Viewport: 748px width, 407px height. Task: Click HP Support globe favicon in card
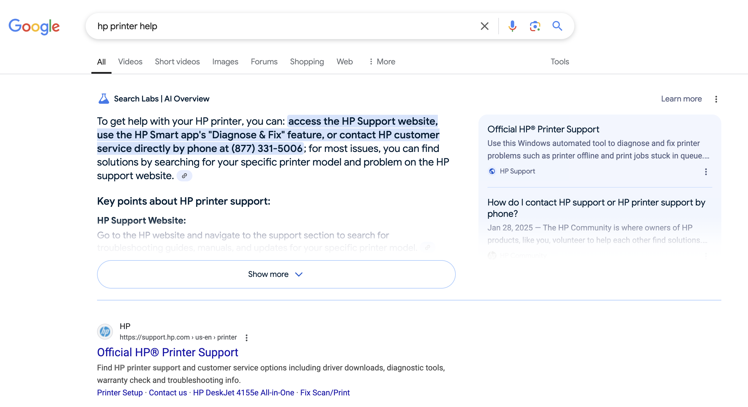(492, 171)
